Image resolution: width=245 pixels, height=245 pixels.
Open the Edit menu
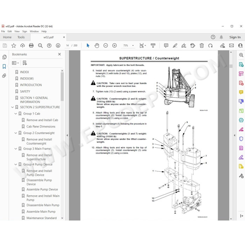(9, 31)
